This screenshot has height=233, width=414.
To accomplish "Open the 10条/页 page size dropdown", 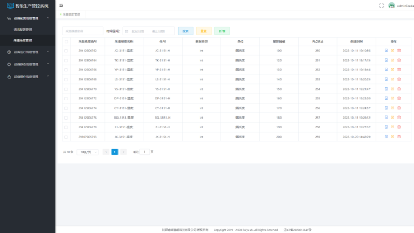I will [87, 152].
